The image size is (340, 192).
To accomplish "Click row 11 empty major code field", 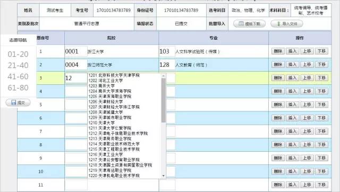I will pos(167,185).
